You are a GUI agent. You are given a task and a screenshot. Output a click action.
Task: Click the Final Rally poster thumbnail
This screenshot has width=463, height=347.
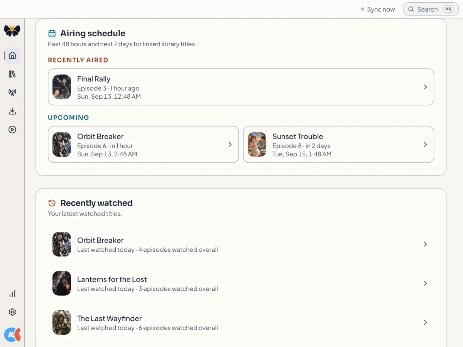[x=62, y=87]
